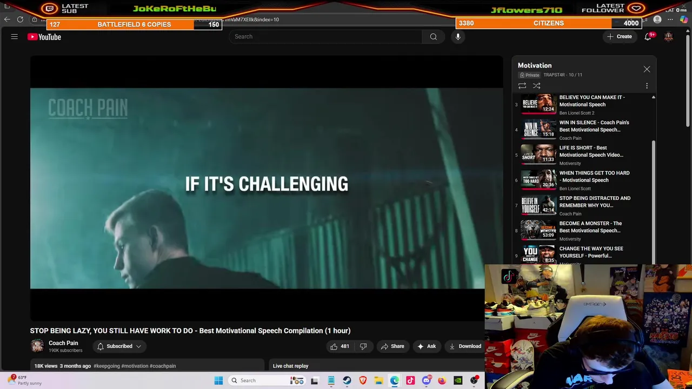Like the video with 481 likes

pos(340,346)
